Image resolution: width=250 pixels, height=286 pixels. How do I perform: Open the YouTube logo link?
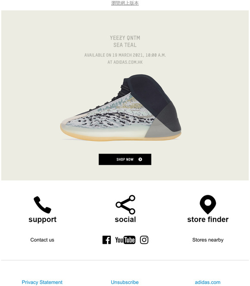125,240
